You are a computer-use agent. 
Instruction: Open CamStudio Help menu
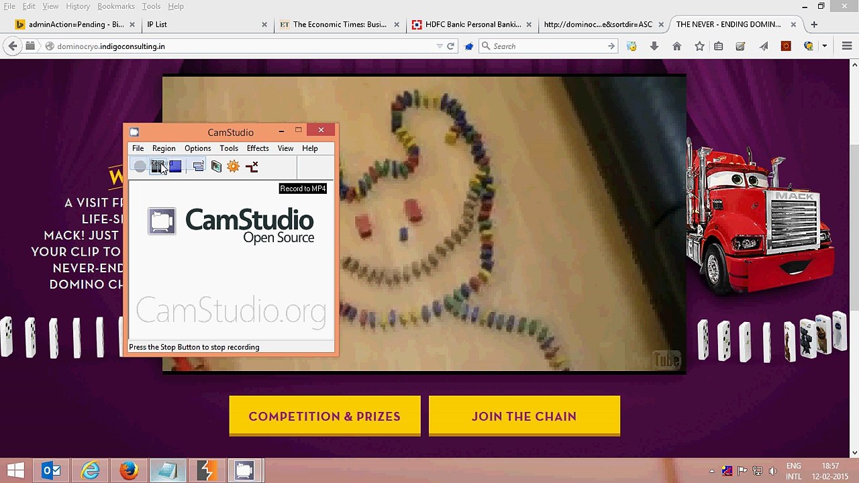tap(310, 148)
